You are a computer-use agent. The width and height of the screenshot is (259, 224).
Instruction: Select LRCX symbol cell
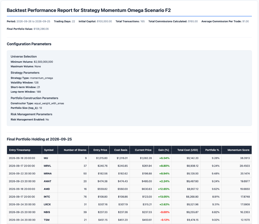(50, 204)
